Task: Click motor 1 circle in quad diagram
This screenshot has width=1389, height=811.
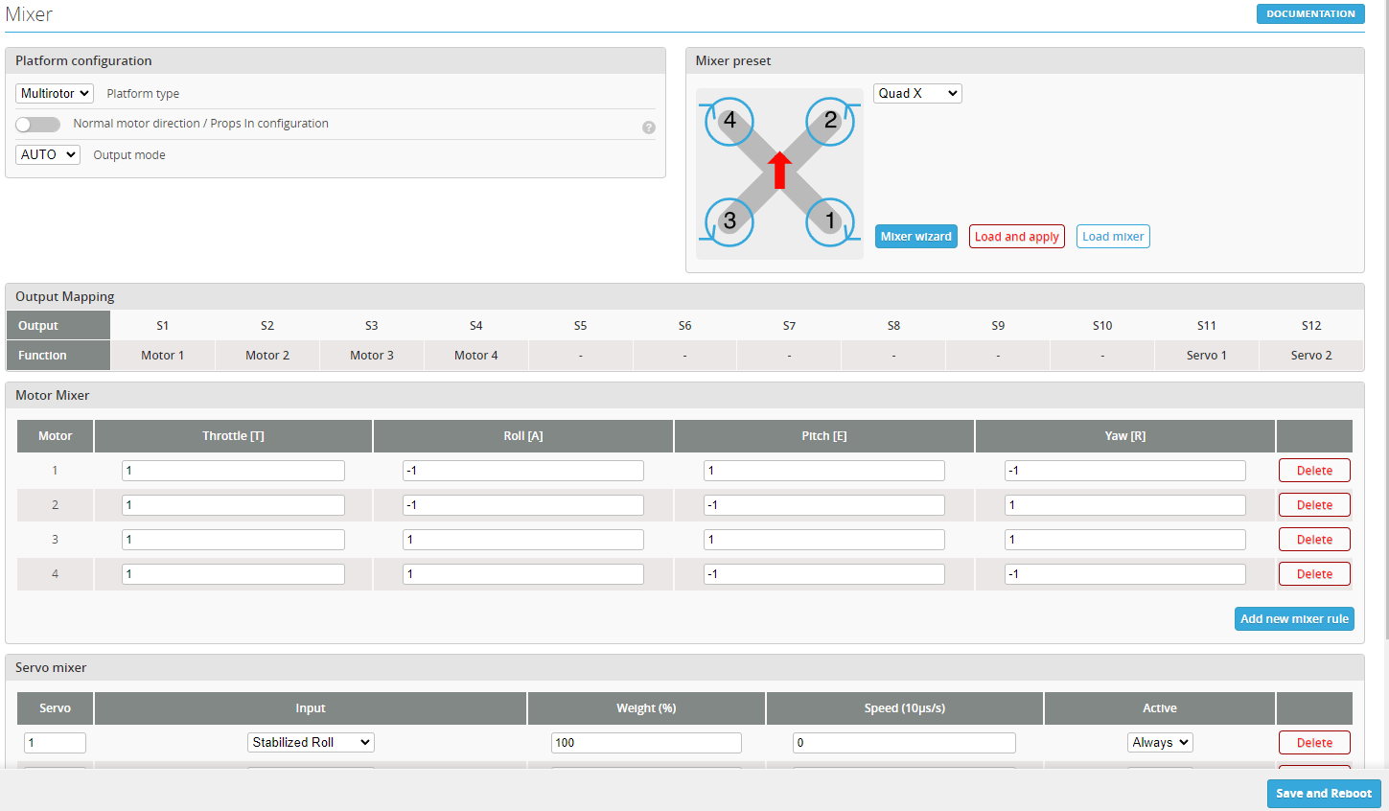Action: pos(829,221)
